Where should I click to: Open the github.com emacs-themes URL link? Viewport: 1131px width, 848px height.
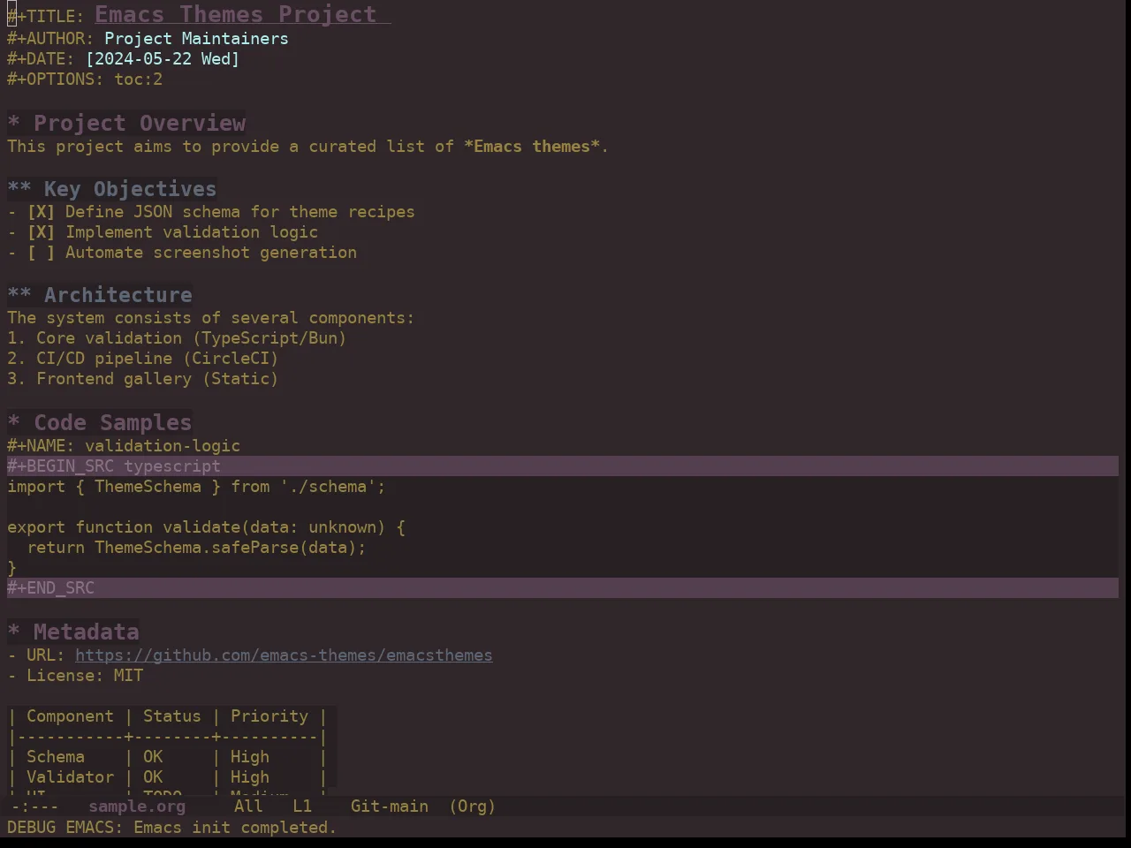[284, 655]
